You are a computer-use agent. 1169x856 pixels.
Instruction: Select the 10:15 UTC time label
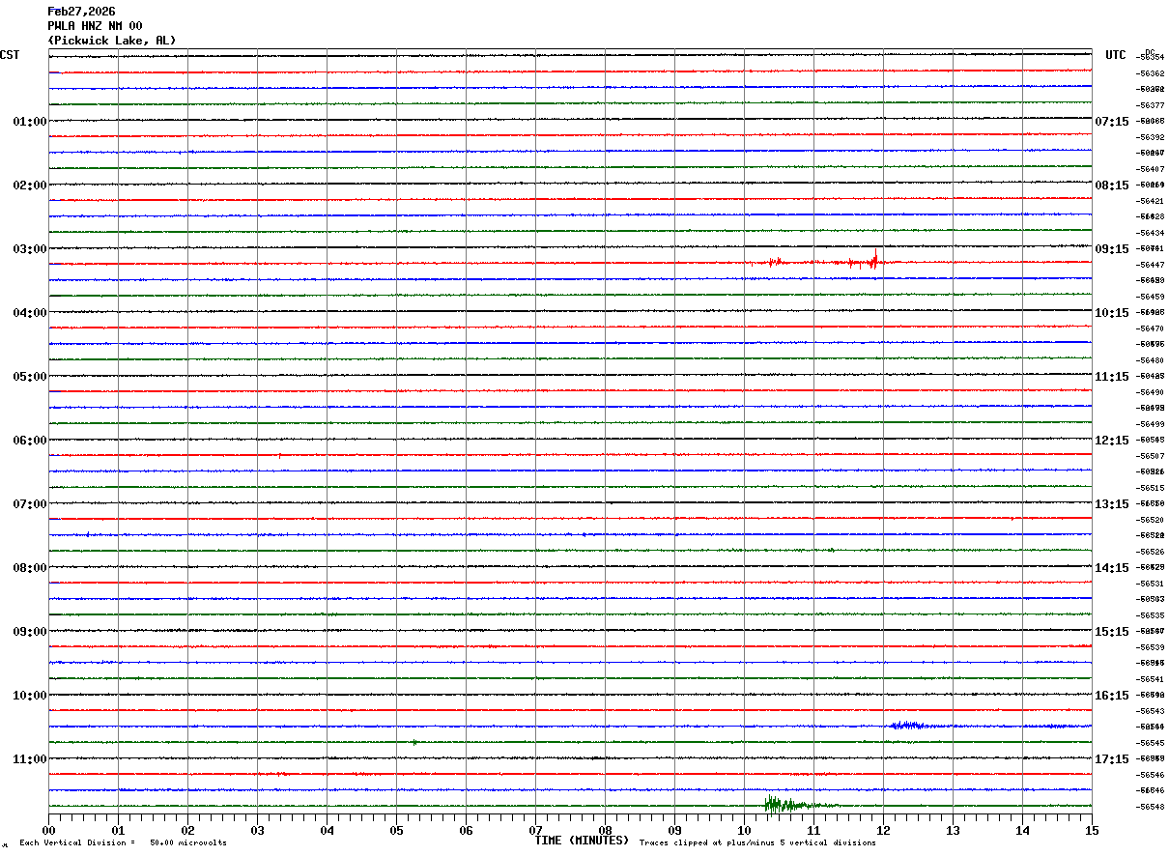click(x=1112, y=312)
